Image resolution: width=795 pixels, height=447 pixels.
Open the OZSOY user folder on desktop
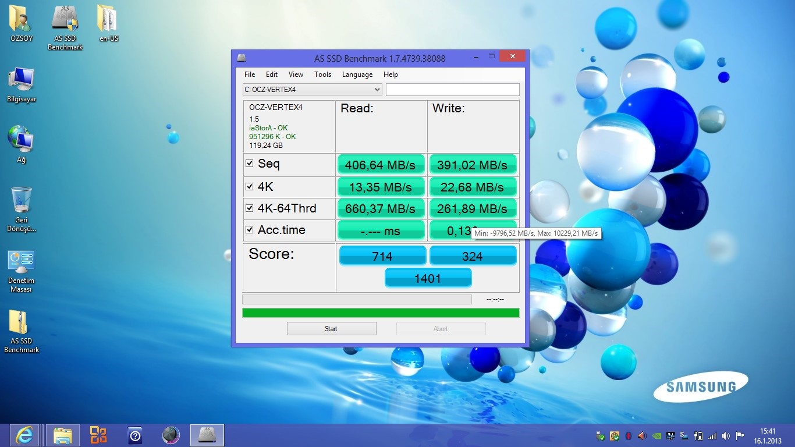[x=21, y=23]
